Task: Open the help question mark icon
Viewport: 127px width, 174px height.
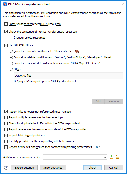Action: [x=6, y=168]
